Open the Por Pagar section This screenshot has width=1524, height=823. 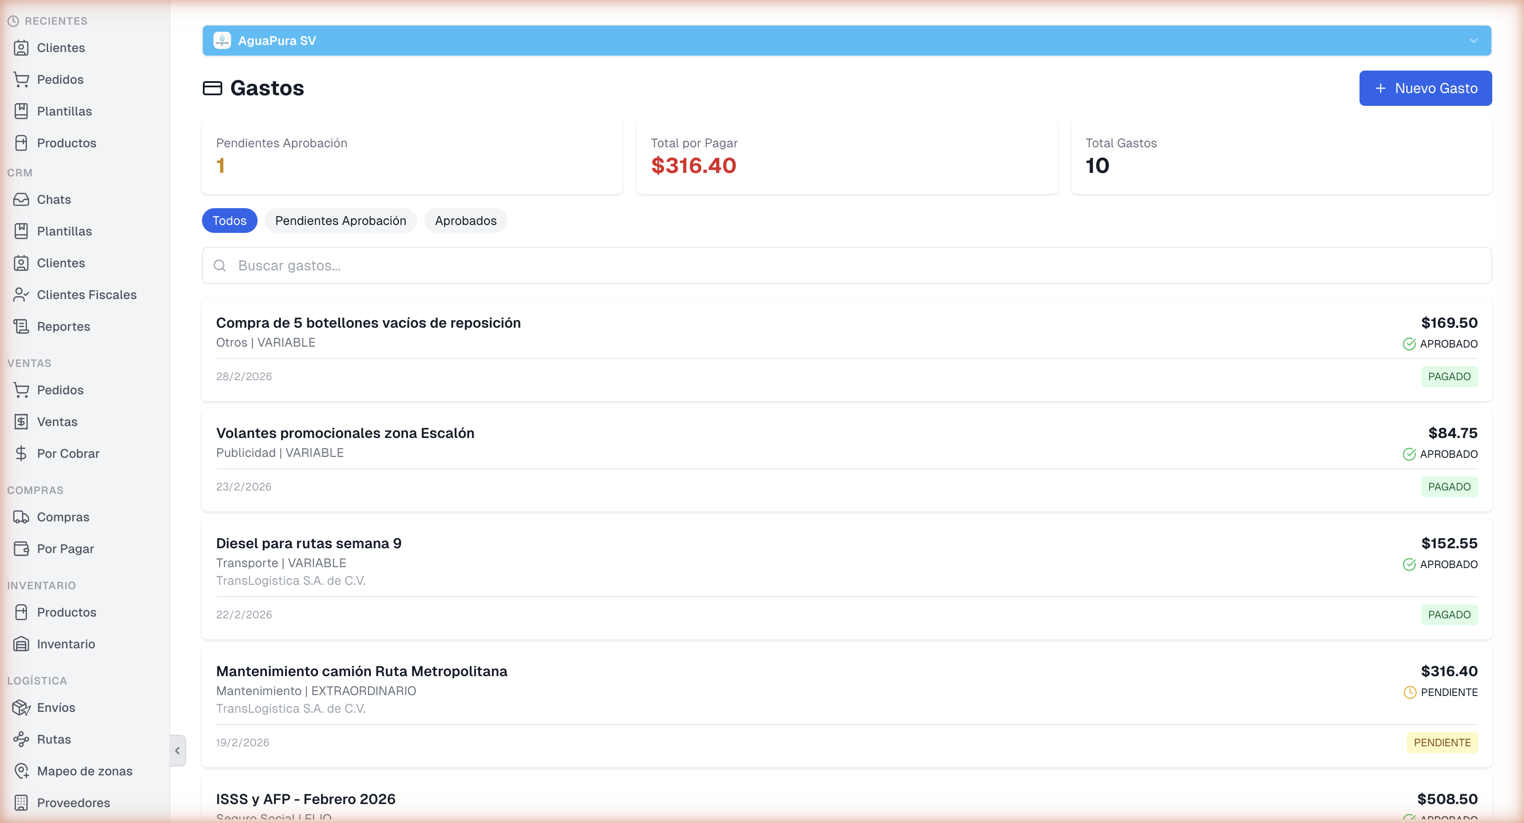21,549
